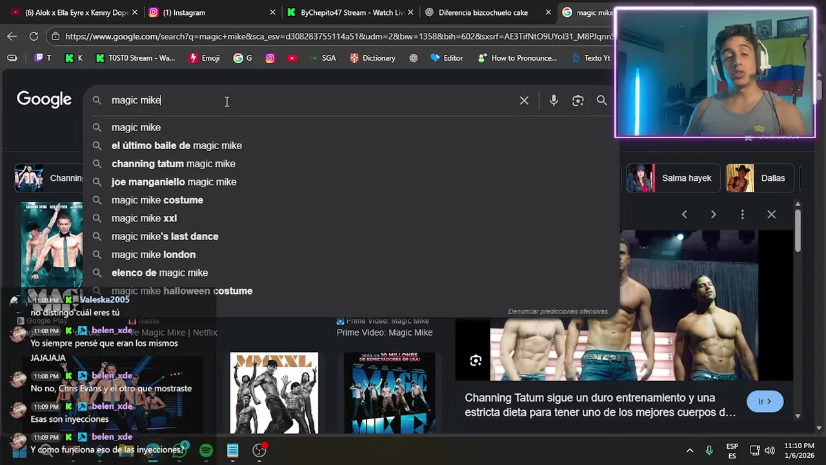Click the Google logo

tap(44, 99)
